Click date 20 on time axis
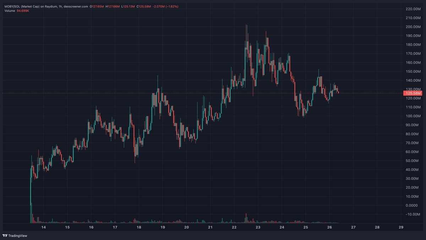This screenshot has width=426, height=240. 186,227
